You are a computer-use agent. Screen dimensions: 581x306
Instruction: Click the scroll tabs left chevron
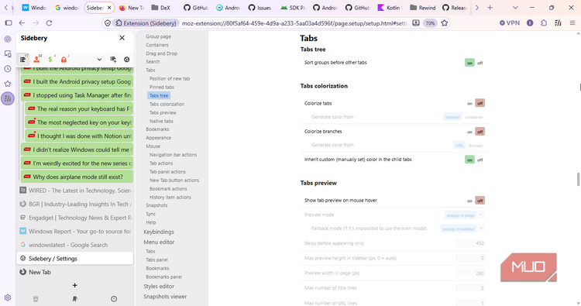tap(6, 8)
